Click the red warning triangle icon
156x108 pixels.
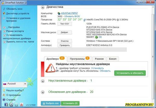50,68
